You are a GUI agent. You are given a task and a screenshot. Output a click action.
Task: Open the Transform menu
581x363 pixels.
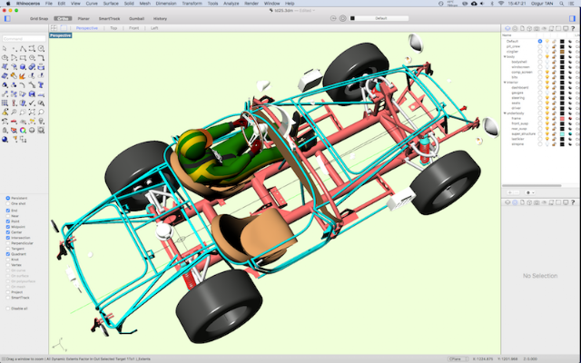click(192, 4)
